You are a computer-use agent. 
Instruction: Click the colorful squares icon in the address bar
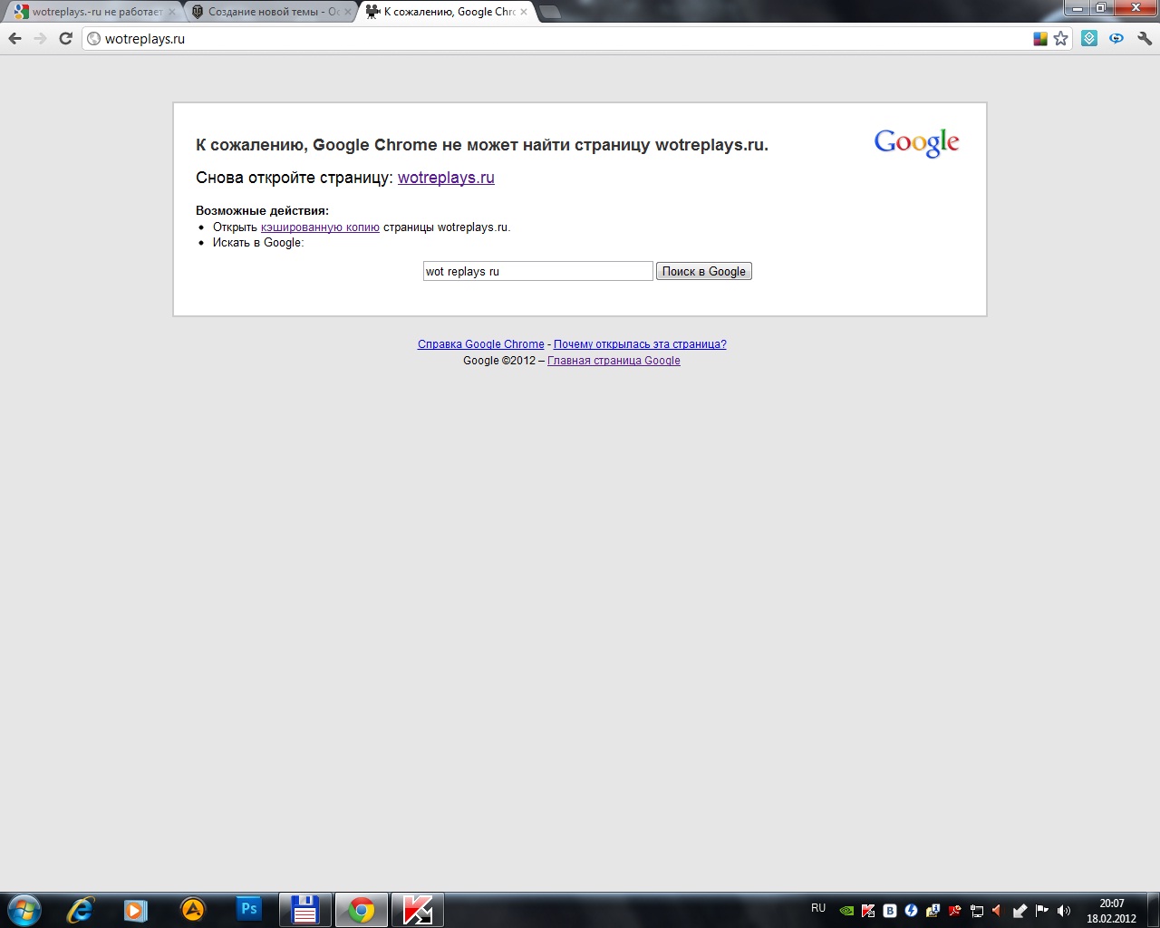1040,39
